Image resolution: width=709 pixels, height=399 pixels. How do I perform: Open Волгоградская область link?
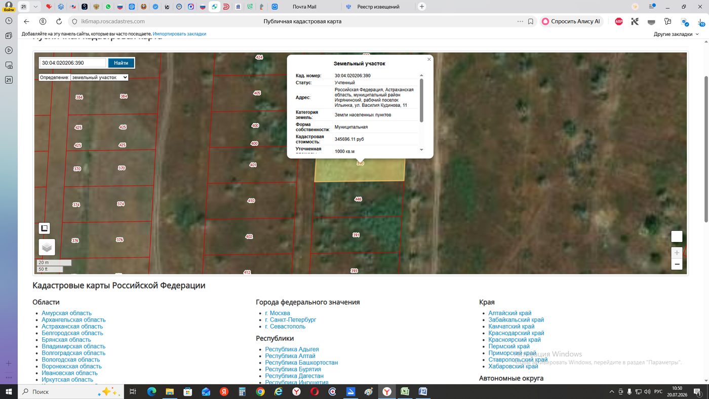[73, 353]
